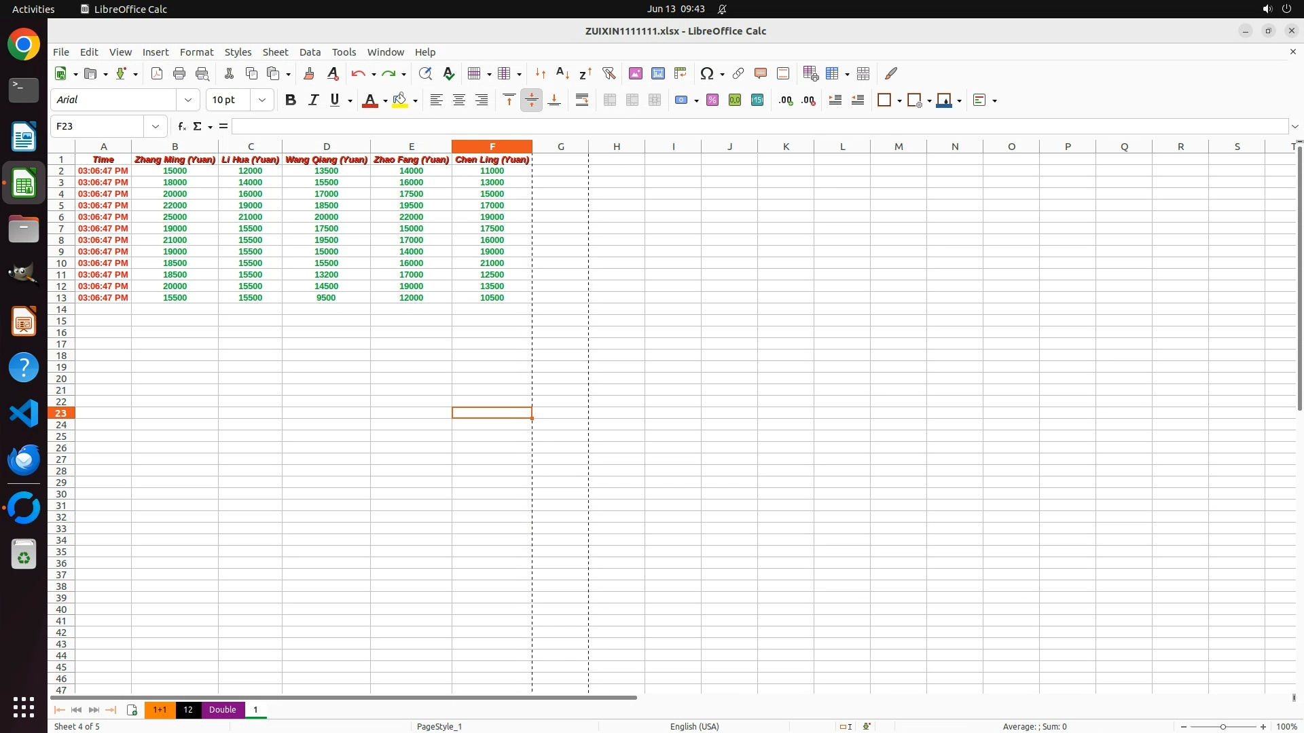Click the Activities button

point(33,9)
